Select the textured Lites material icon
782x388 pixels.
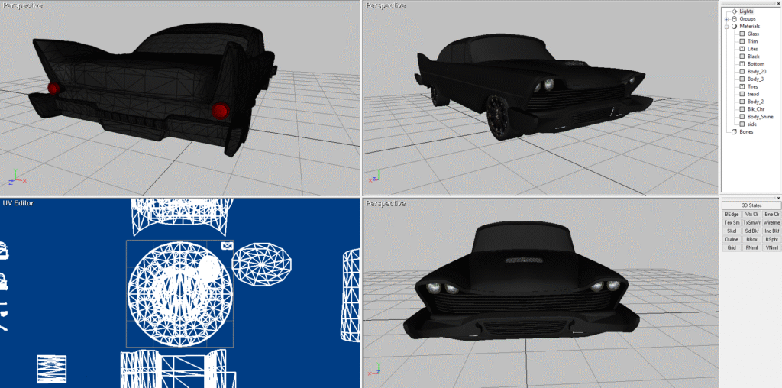(x=742, y=49)
